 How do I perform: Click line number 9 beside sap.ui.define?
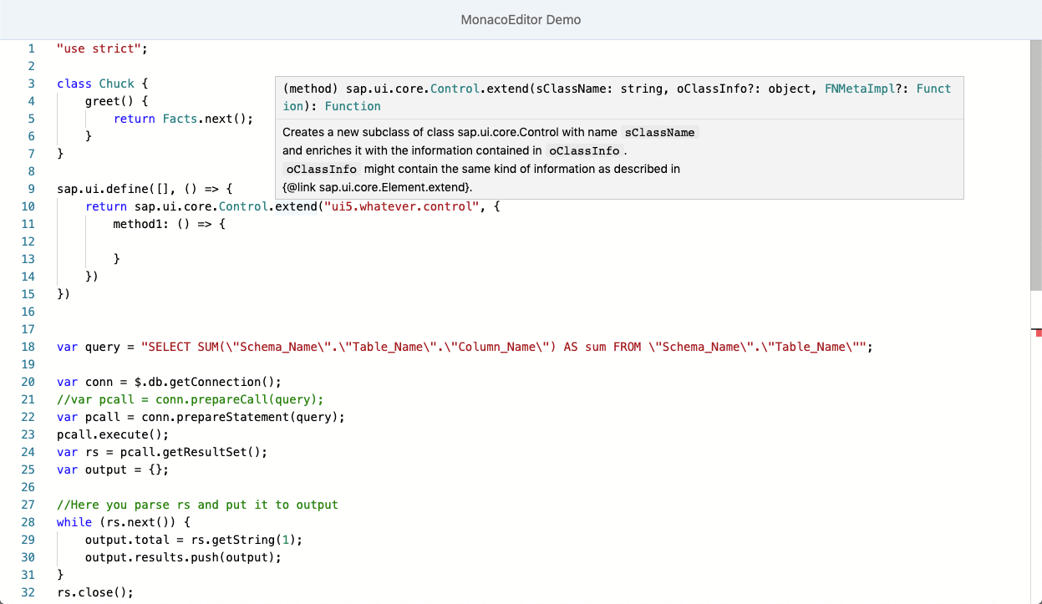coord(31,188)
